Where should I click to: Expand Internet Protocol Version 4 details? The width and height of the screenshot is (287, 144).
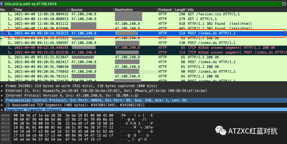point(2,95)
